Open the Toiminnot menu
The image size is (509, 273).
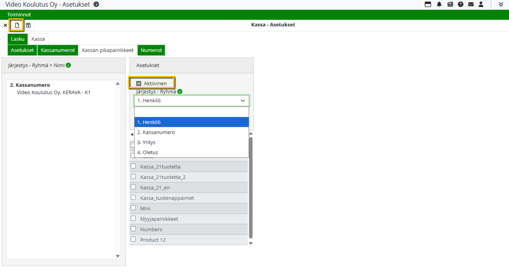pyautogui.click(x=19, y=15)
